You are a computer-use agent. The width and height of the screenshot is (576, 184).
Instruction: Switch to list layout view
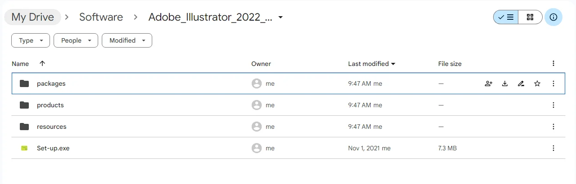(506, 17)
